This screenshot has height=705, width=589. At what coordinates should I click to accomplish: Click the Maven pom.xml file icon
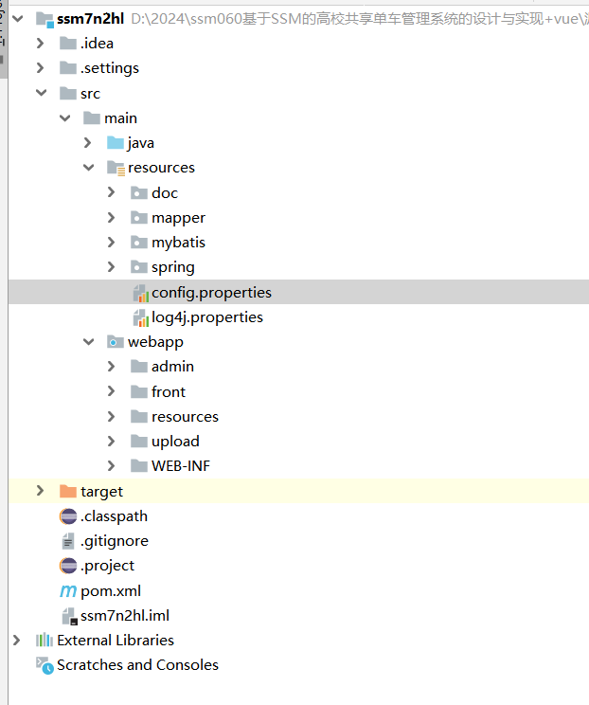point(68,591)
